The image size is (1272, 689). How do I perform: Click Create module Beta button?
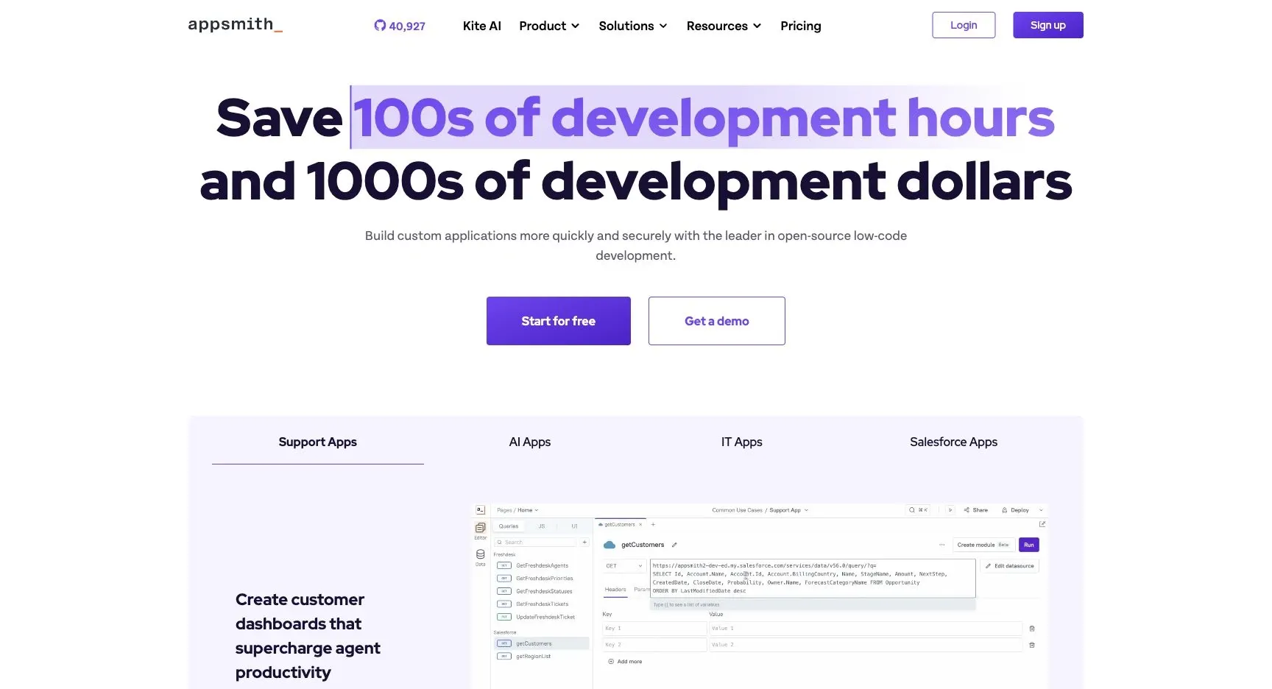(983, 545)
